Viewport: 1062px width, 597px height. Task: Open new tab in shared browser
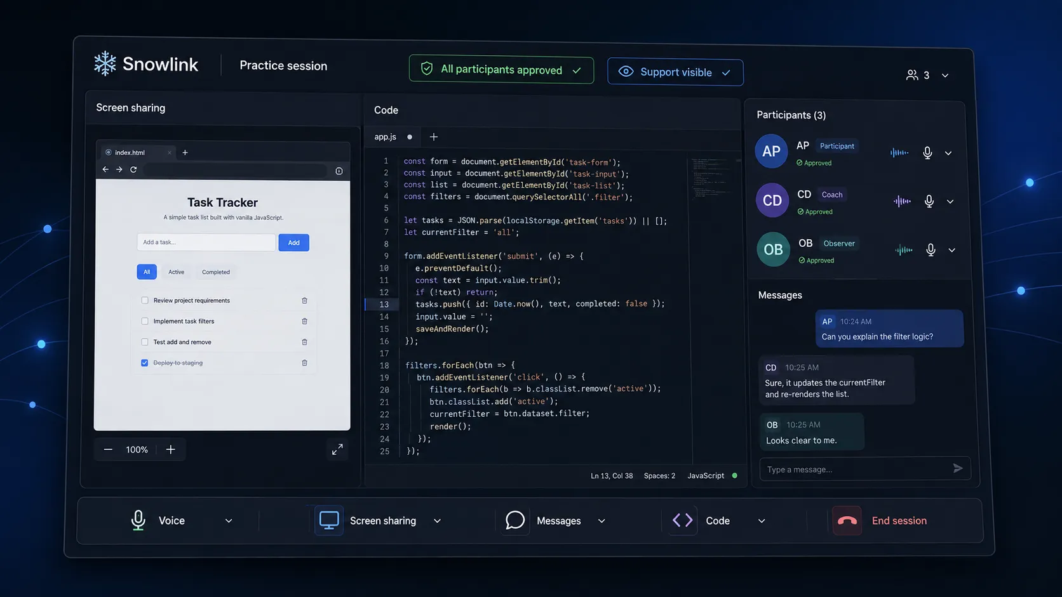click(x=185, y=152)
